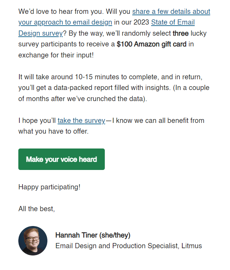Click the "exchange for their input!" text
This screenshot has height=270, width=230.
tap(56, 55)
